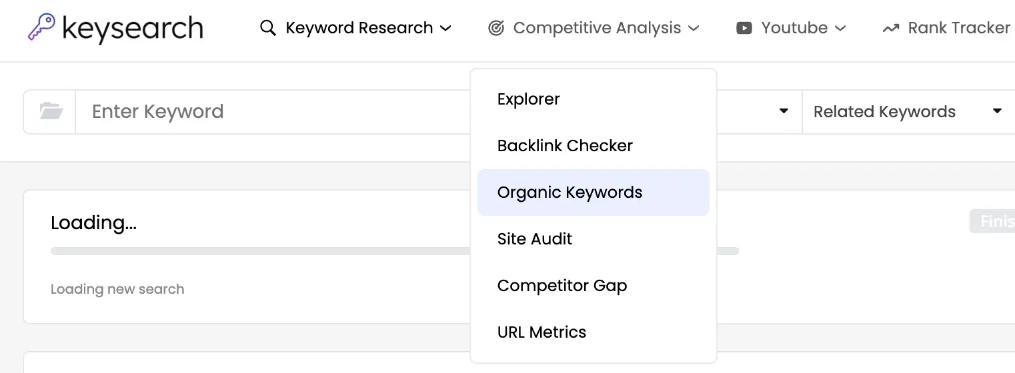Open the Related Keywords dropdown
The height and width of the screenshot is (373, 1015).
coord(907,111)
